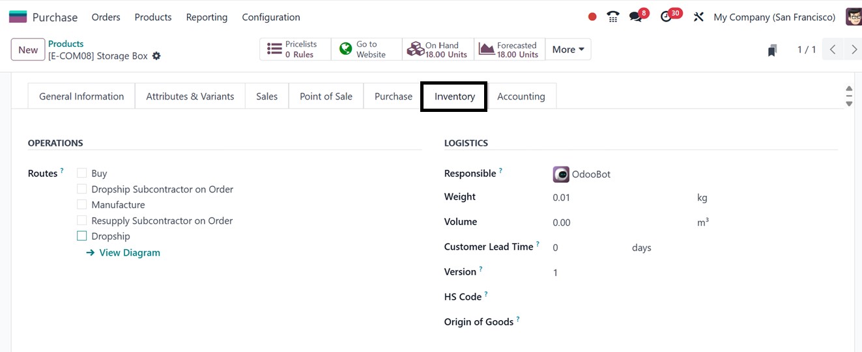The height and width of the screenshot is (352, 862).
Task: Click the New button
Action: 28,49
